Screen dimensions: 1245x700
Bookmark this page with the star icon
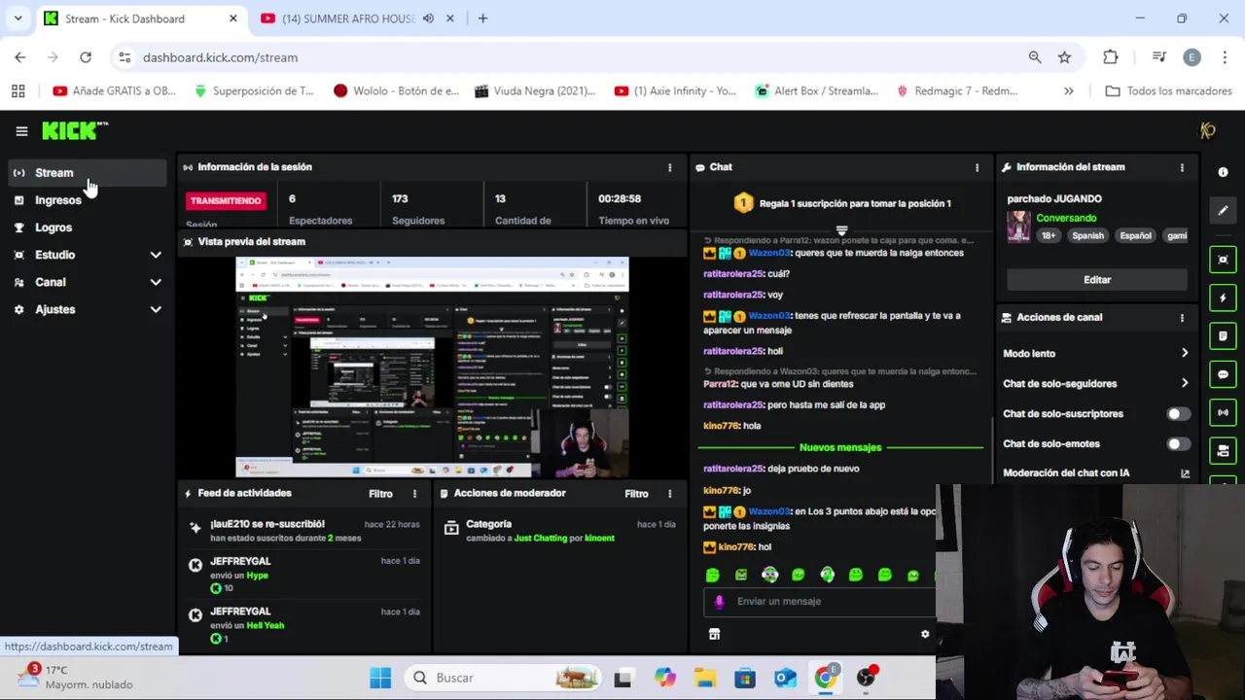point(1064,57)
